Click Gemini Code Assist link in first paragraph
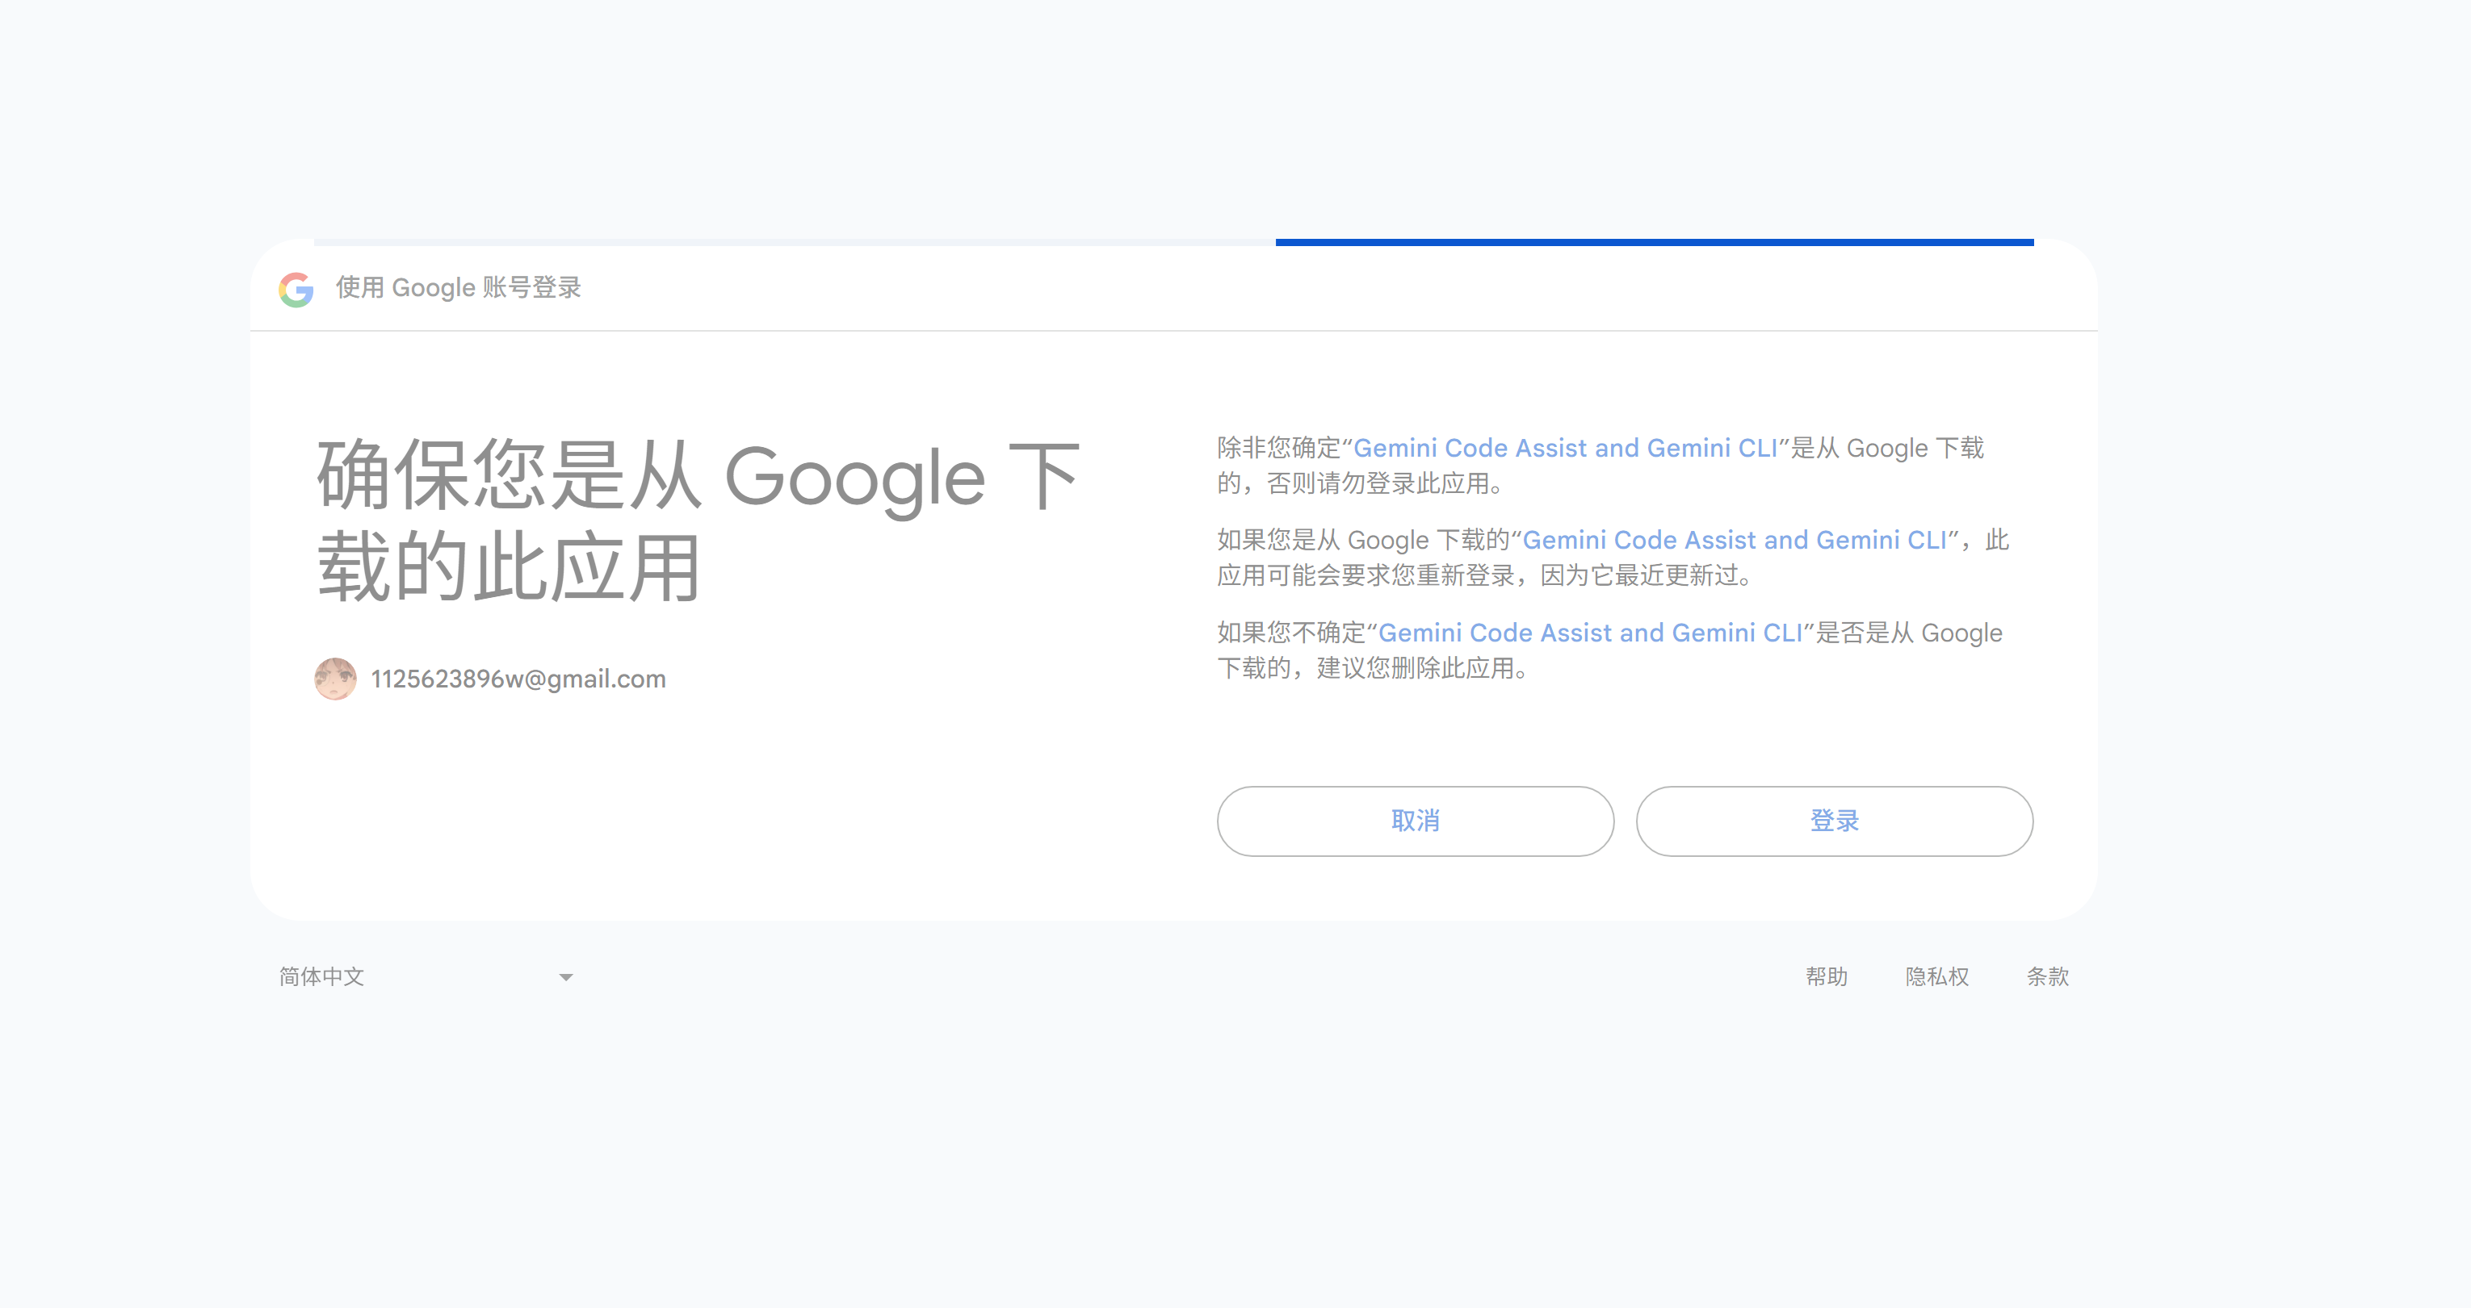 click(1566, 448)
